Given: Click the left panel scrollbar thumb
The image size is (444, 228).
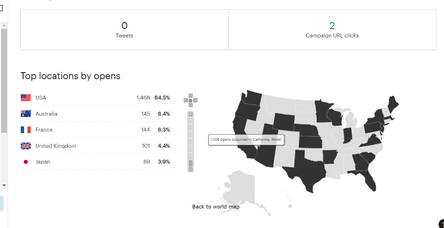Looking at the screenshot, I should [x=4, y=80].
